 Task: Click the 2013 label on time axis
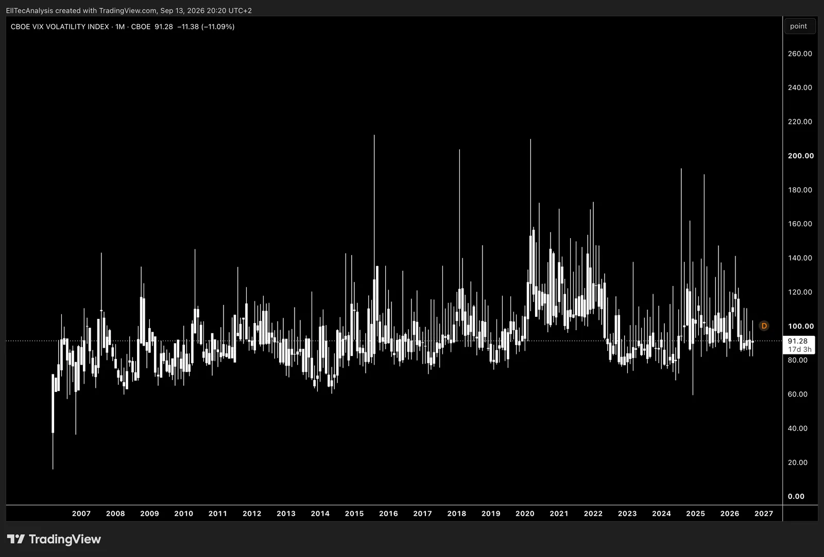tap(286, 513)
